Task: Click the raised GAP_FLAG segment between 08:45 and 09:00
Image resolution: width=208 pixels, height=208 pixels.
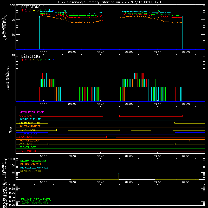Action: (x=111, y=115)
